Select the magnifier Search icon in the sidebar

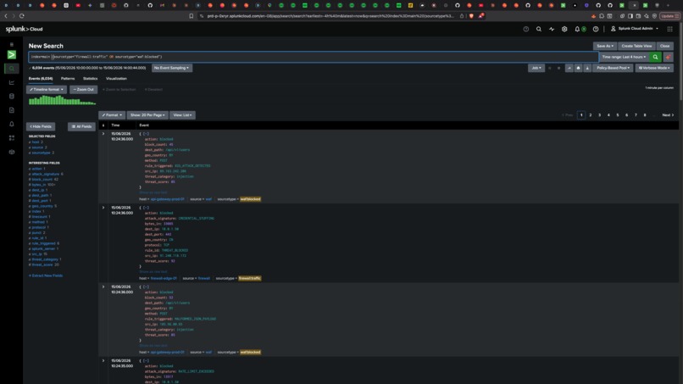[12, 69]
